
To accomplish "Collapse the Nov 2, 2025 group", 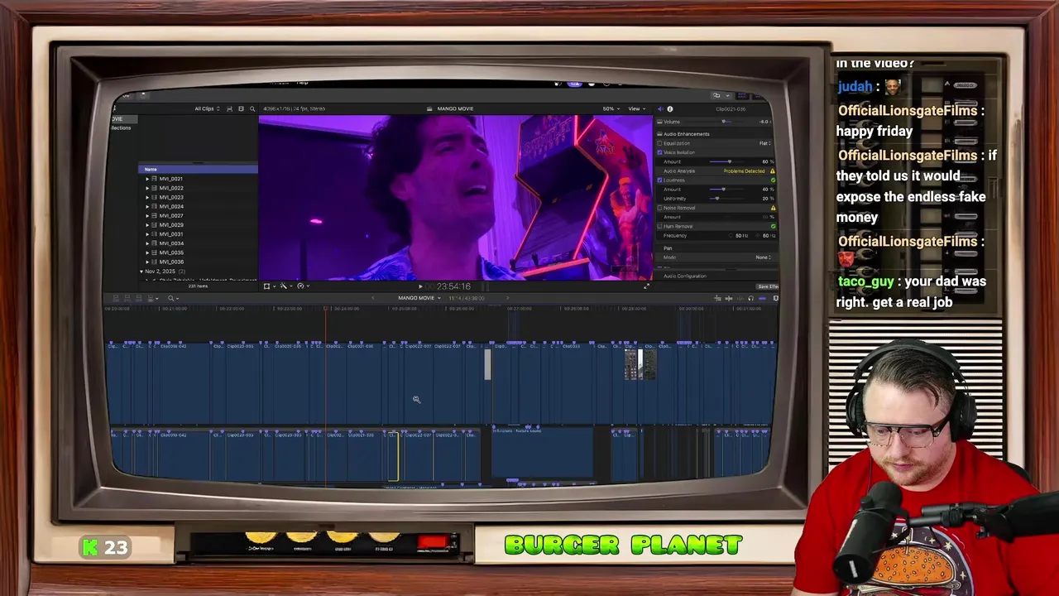I will click(141, 272).
